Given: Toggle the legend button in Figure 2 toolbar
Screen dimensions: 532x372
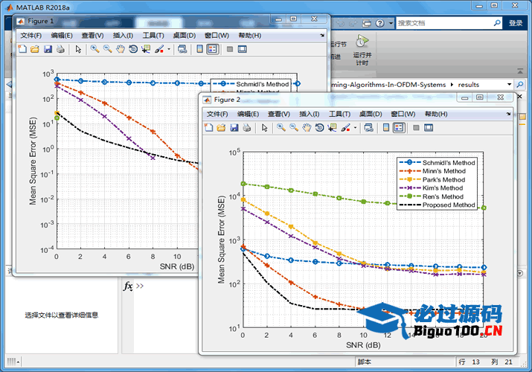Looking at the screenshot, I should 398,128.
